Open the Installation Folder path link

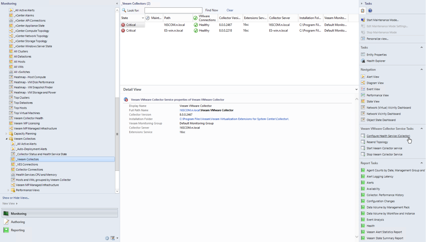[x=234, y=119]
